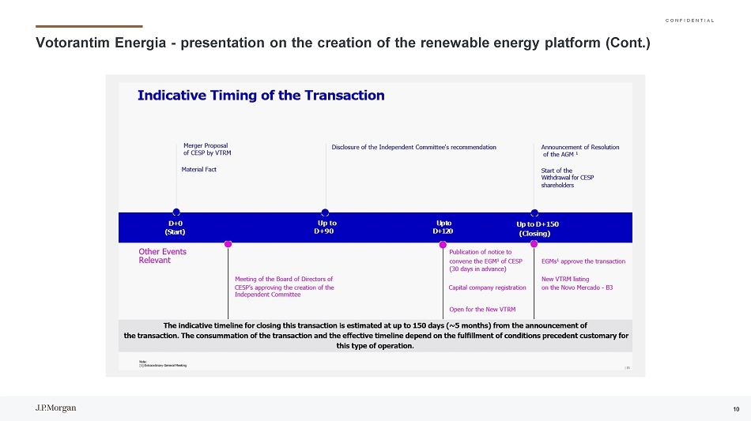The width and height of the screenshot is (751, 421).
Task: Click the Capital company registration text
Action: 487,288
